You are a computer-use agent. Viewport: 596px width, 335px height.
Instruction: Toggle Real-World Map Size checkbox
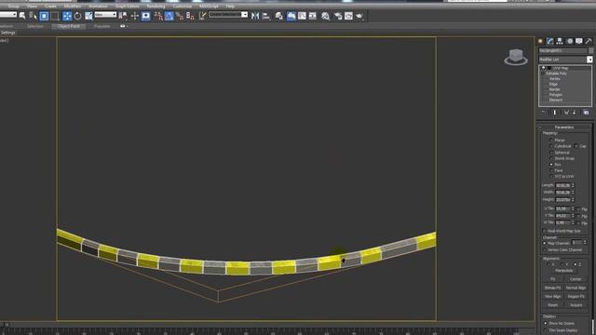coord(544,231)
